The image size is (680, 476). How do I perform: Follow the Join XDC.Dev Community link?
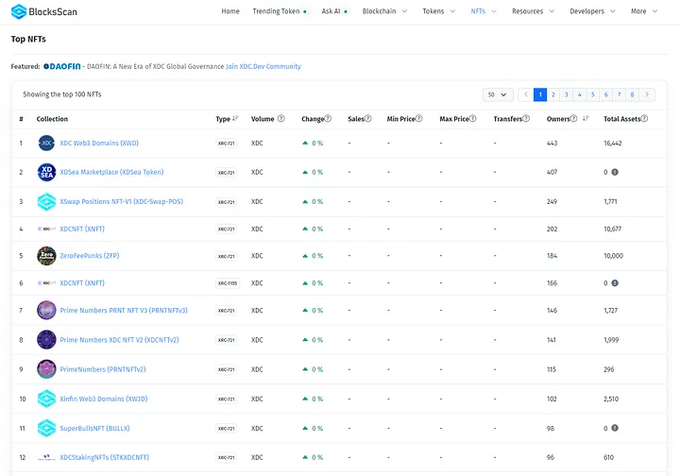(263, 67)
